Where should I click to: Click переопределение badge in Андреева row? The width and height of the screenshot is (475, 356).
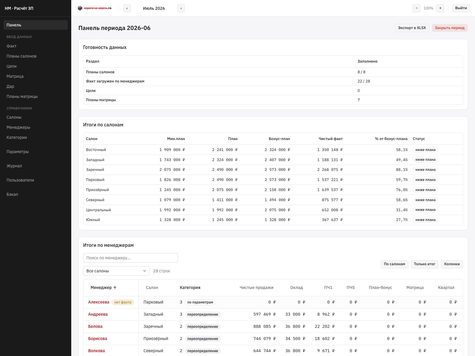tap(202, 314)
